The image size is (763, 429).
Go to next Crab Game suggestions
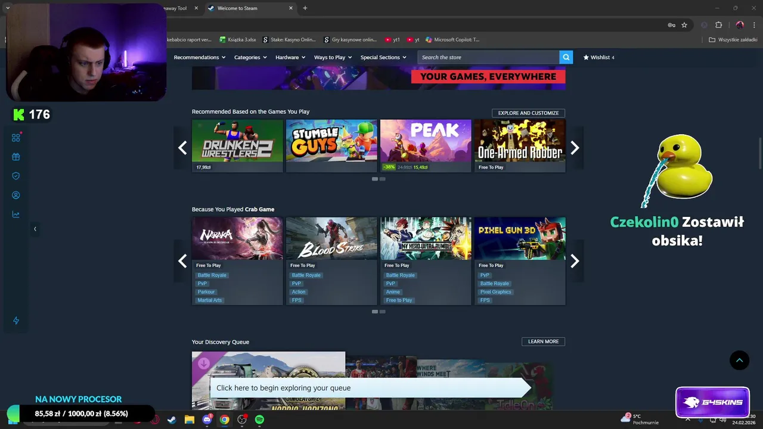(575, 260)
